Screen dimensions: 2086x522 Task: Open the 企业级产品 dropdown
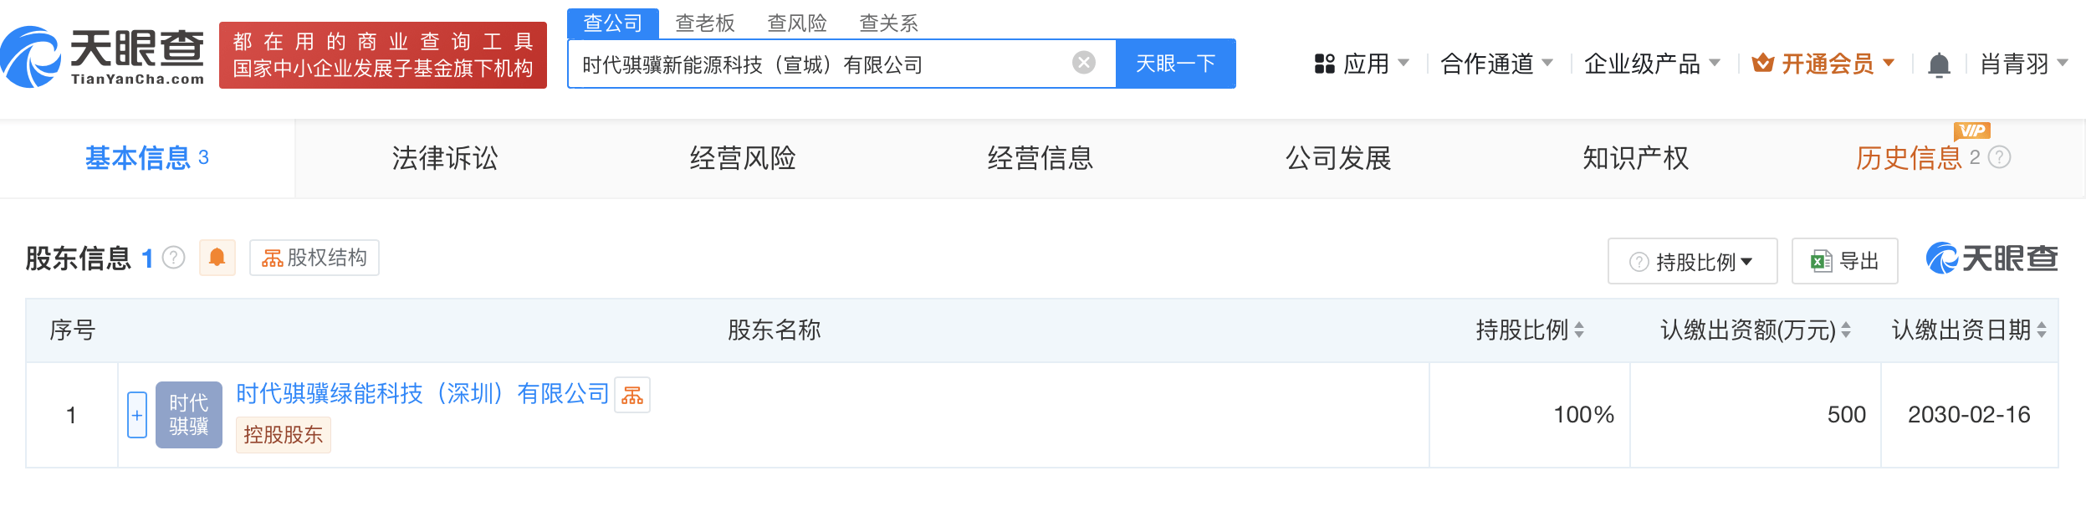(1652, 64)
